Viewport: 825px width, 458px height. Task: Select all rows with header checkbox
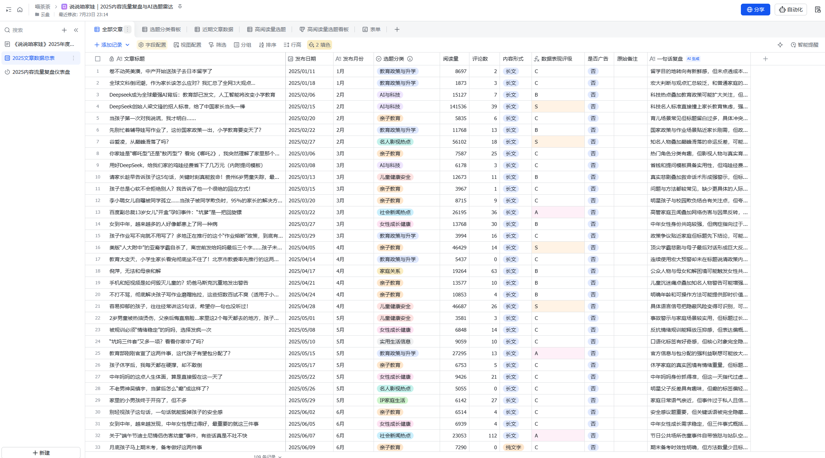pyautogui.click(x=98, y=59)
